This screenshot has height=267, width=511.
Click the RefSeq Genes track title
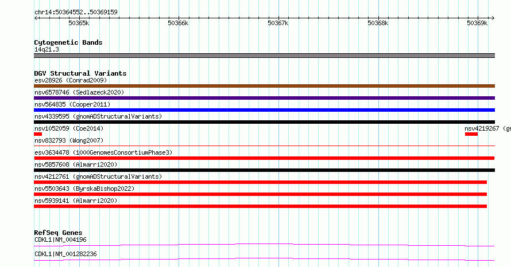[x=58, y=233]
